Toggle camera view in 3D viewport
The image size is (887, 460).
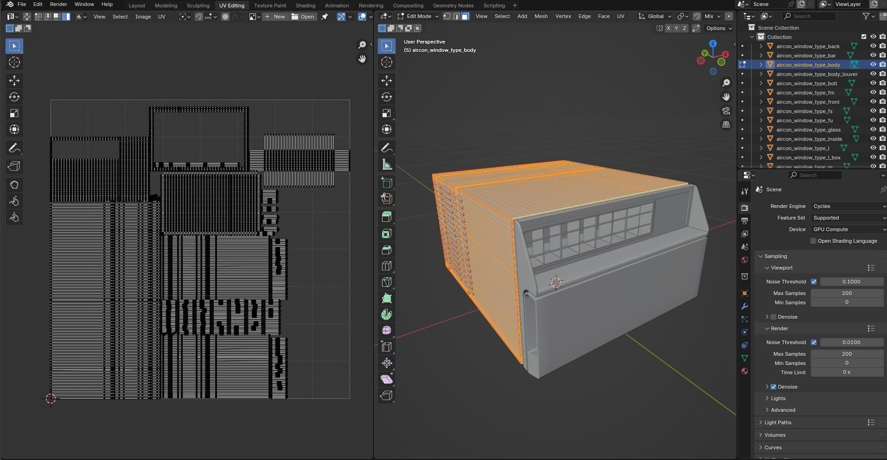pos(726,111)
